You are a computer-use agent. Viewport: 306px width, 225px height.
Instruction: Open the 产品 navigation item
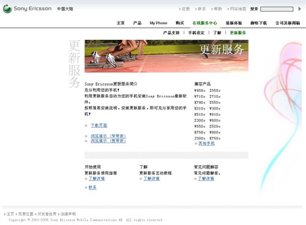click(137, 23)
